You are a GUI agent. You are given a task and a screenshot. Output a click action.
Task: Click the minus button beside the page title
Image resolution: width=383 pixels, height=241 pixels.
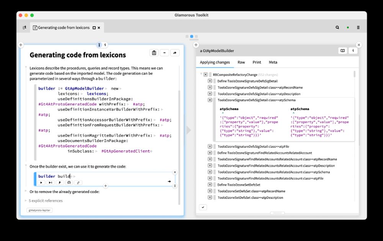(164, 53)
